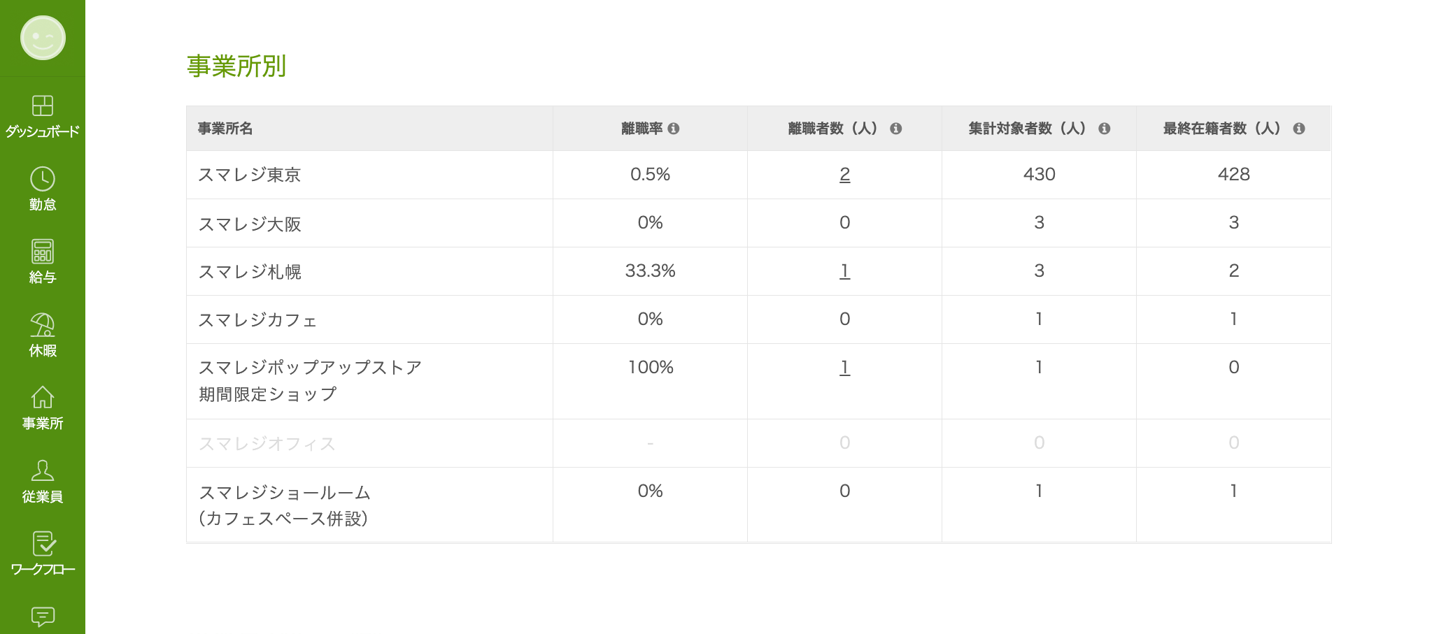Click the smiley face logo icon

tap(43, 38)
